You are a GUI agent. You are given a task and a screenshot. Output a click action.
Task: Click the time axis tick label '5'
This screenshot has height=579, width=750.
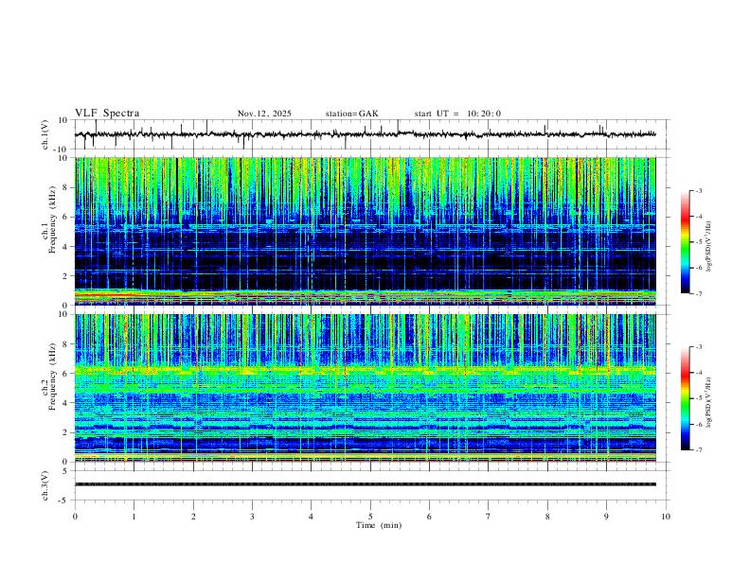click(370, 517)
